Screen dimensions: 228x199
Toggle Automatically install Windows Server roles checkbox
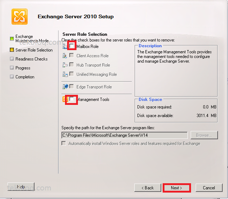[64, 143]
